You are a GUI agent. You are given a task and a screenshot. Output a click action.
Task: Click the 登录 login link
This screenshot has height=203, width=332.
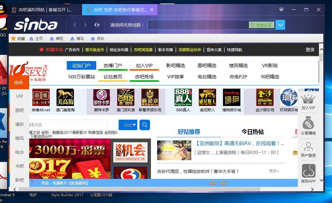pos(310,50)
